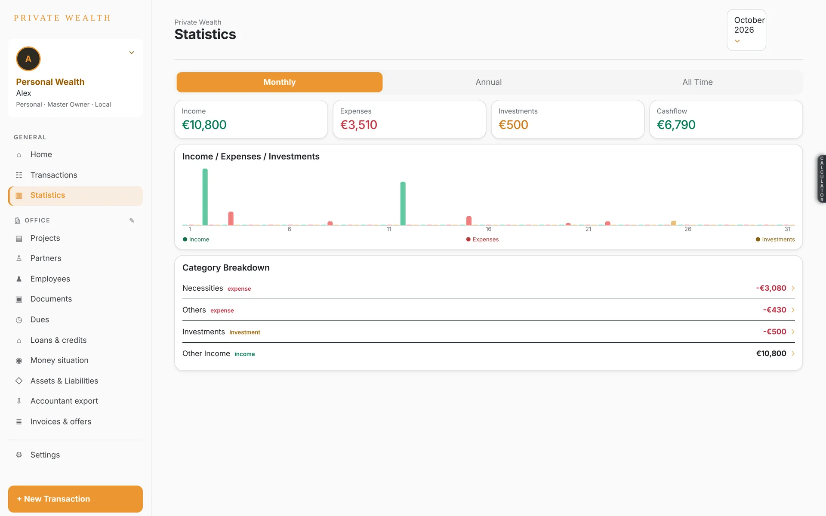The height and width of the screenshot is (516, 826).
Task: Click the Money situation icon
Action: click(x=19, y=361)
